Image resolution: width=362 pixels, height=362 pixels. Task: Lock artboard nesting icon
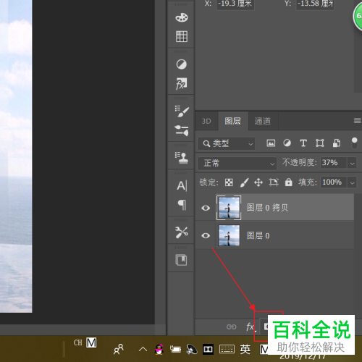click(274, 182)
